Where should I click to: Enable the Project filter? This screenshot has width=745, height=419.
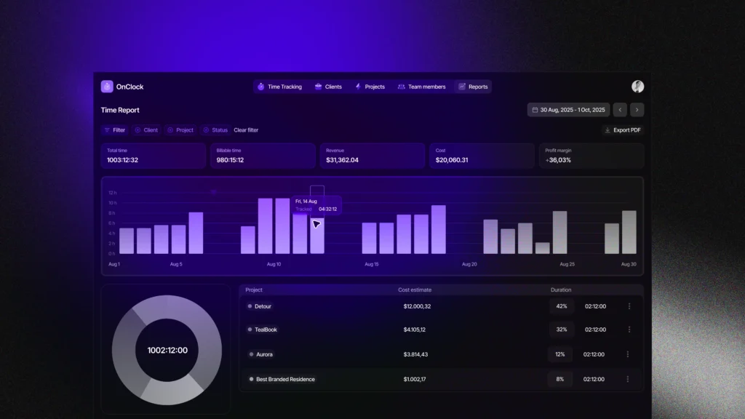pyautogui.click(x=180, y=130)
